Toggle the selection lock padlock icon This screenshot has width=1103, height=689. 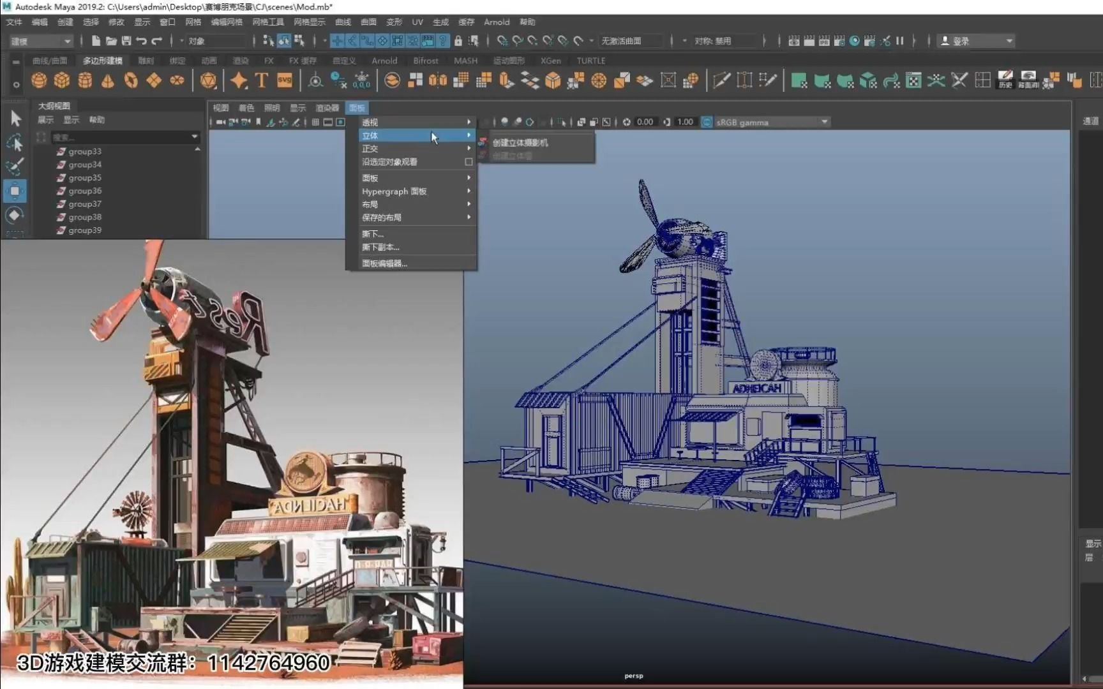tap(458, 41)
